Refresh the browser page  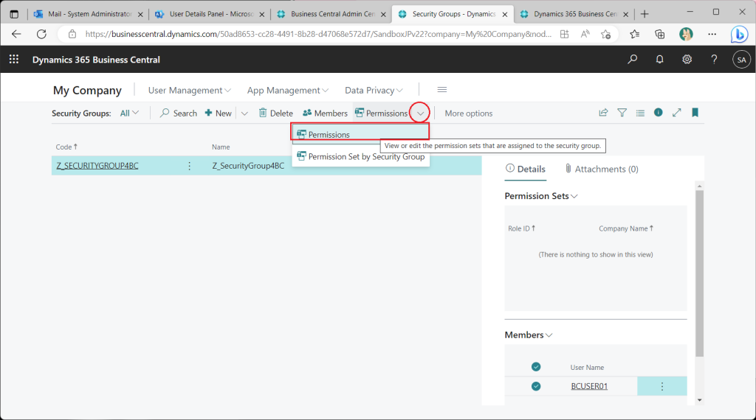tap(41, 34)
